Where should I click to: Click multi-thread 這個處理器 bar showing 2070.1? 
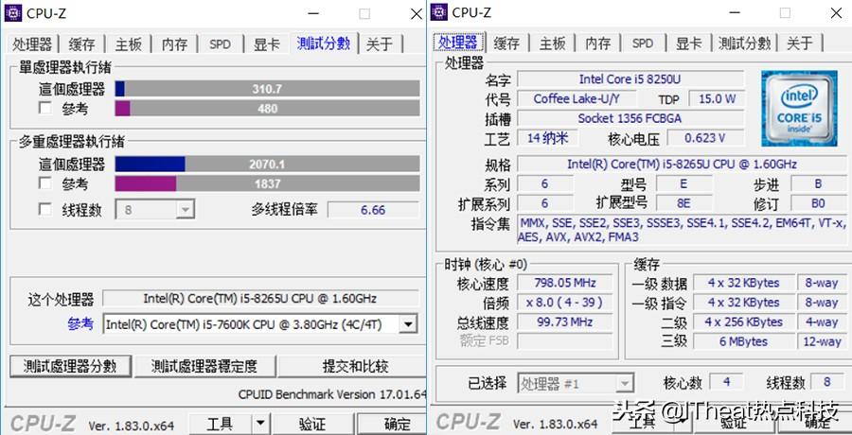coord(267,164)
